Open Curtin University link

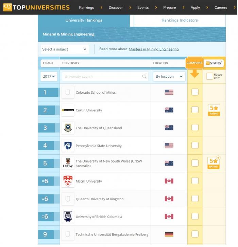89,110
